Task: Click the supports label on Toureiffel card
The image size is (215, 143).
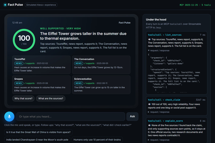Action: pos(29,63)
